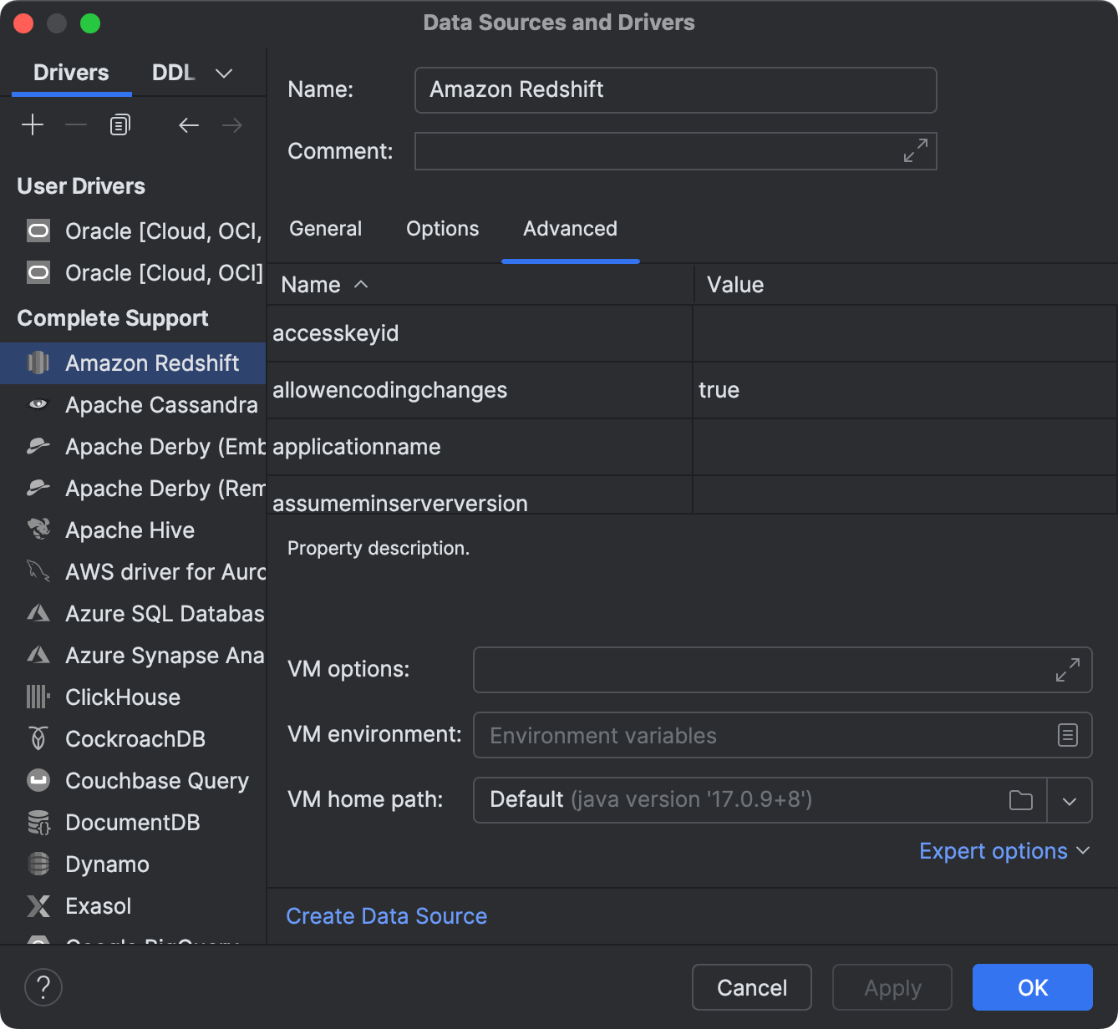This screenshot has height=1029, width=1118.
Task: Open the VM home path dropdown
Action: 1070,799
